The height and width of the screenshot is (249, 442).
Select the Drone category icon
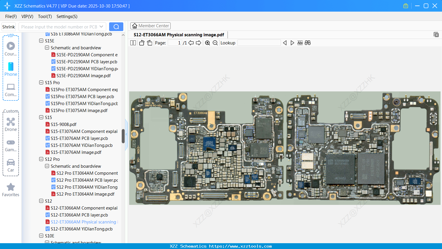pyautogui.click(x=10, y=121)
